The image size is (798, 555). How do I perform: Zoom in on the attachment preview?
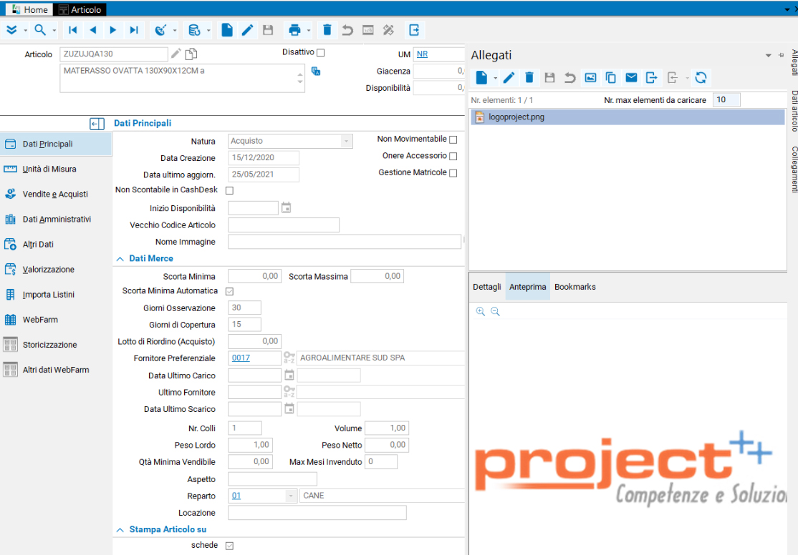tap(481, 312)
